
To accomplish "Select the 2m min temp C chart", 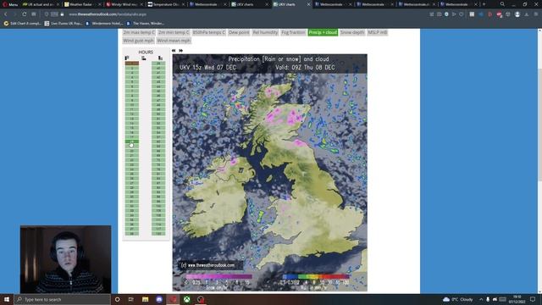I will click(174, 32).
